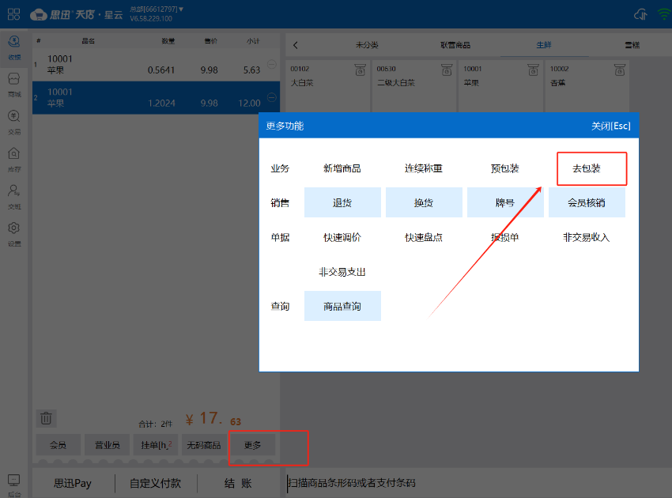The height and width of the screenshot is (498, 672).
Task: Focus the barcode scan input field
Action: coord(478,484)
